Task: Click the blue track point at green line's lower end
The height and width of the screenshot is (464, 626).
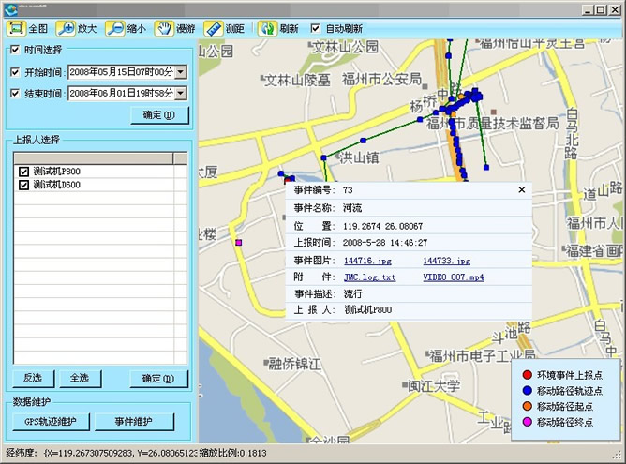Action: pyautogui.click(x=486, y=167)
